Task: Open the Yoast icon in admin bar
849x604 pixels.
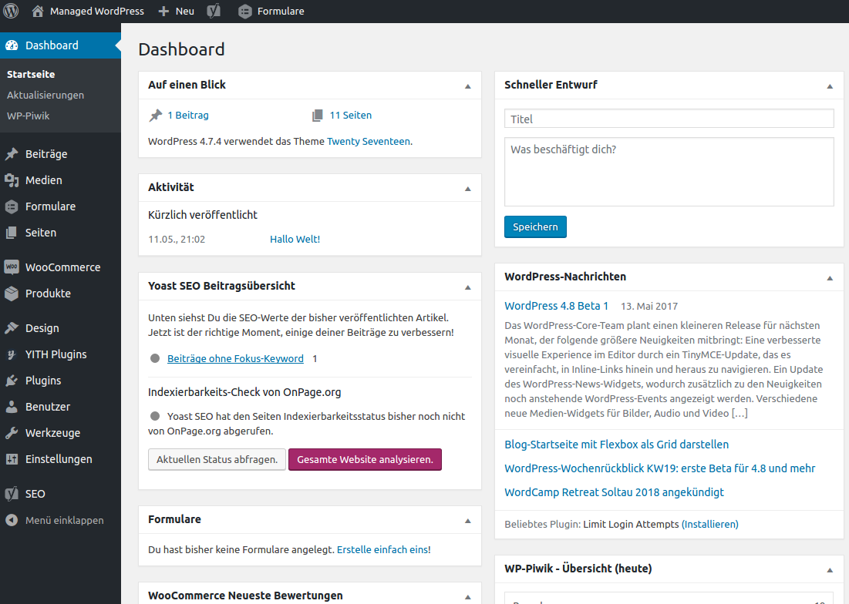Action: click(214, 11)
